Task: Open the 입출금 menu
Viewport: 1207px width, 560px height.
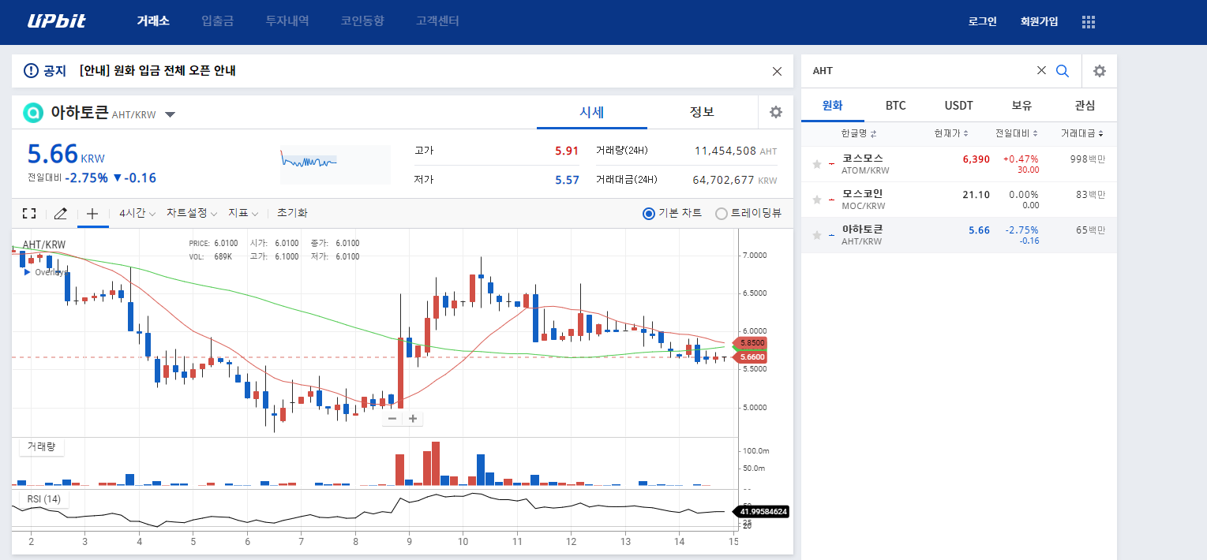Action: [x=218, y=21]
